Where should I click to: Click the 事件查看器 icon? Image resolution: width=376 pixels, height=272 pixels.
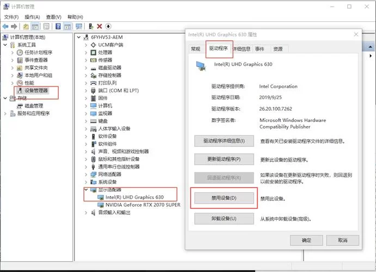[20, 60]
